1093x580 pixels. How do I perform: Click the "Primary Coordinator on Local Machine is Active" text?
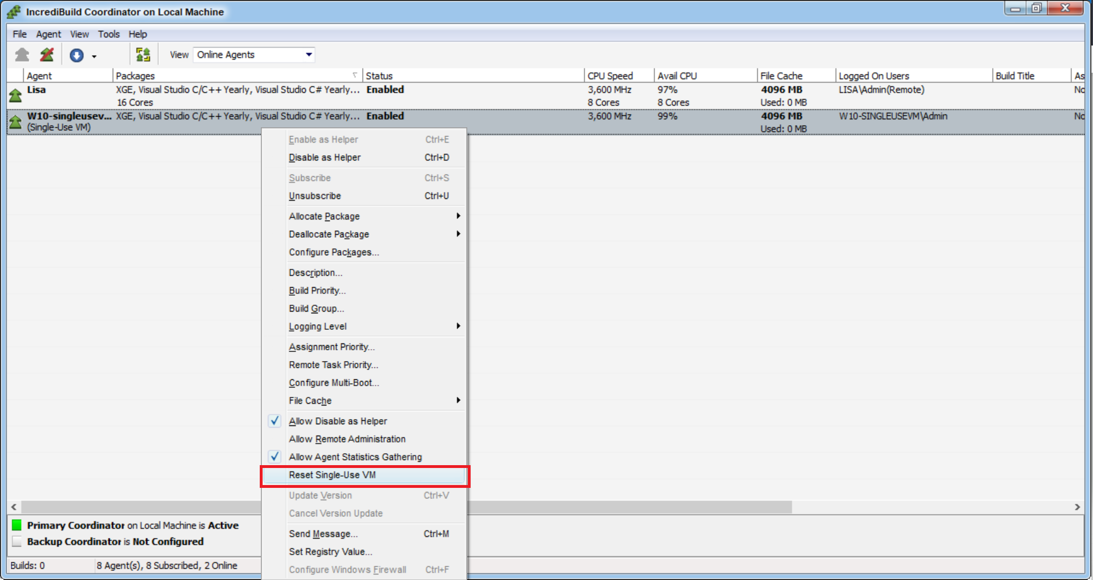(x=133, y=525)
